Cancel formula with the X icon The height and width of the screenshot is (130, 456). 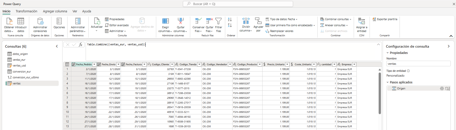coord(68,45)
